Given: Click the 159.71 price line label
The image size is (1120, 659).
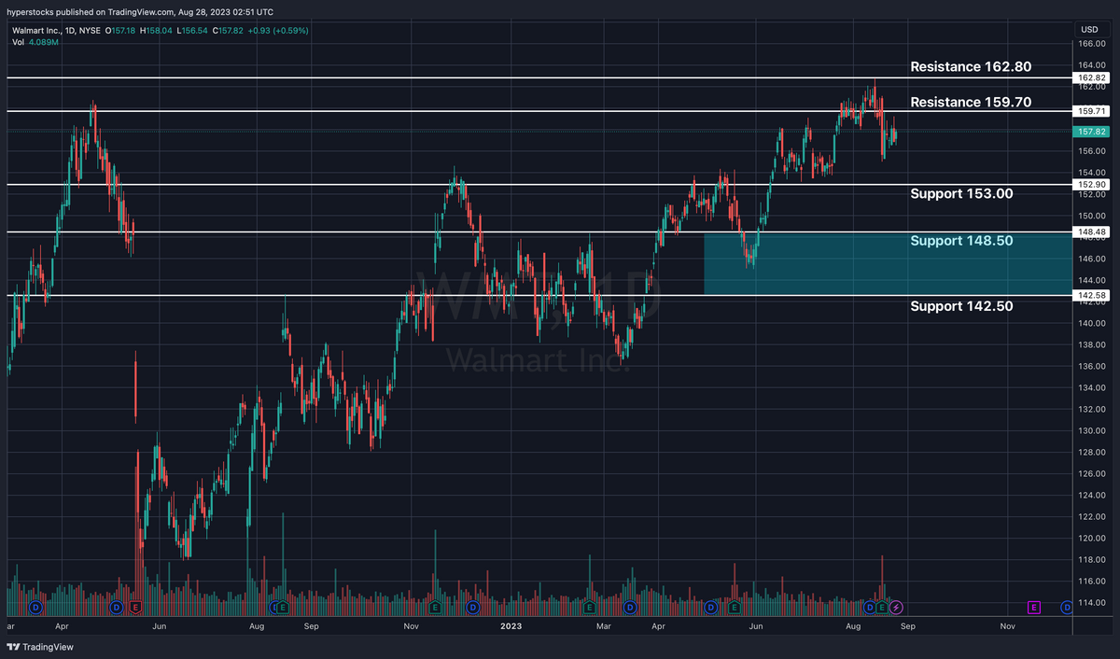Looking at the screenshot, I should click(x=1092, y=111).
